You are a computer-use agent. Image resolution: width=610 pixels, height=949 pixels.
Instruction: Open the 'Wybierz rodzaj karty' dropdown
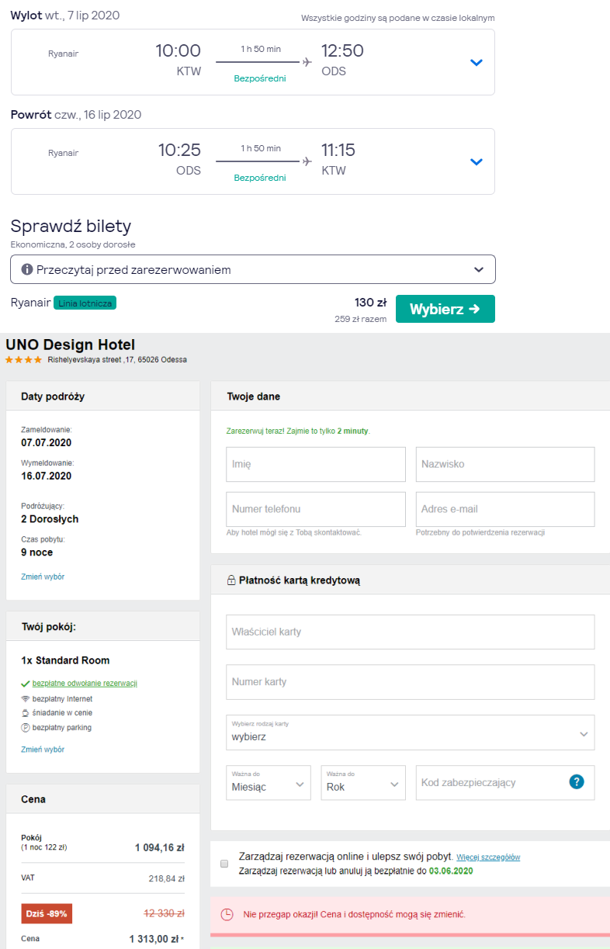pyautogui.click(x=410, y=732)
